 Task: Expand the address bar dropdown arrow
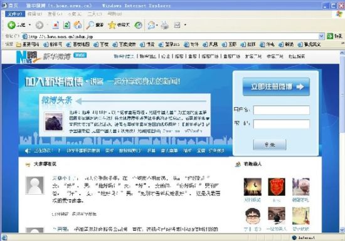321,36
